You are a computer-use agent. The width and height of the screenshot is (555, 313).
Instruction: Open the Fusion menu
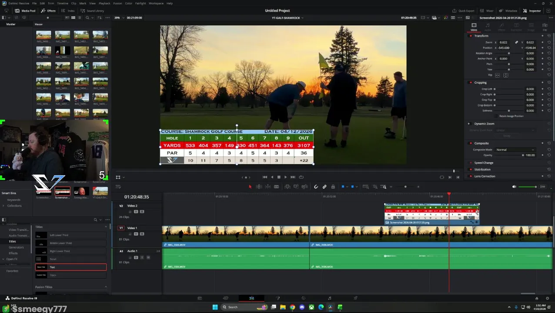tap(117, 3)
